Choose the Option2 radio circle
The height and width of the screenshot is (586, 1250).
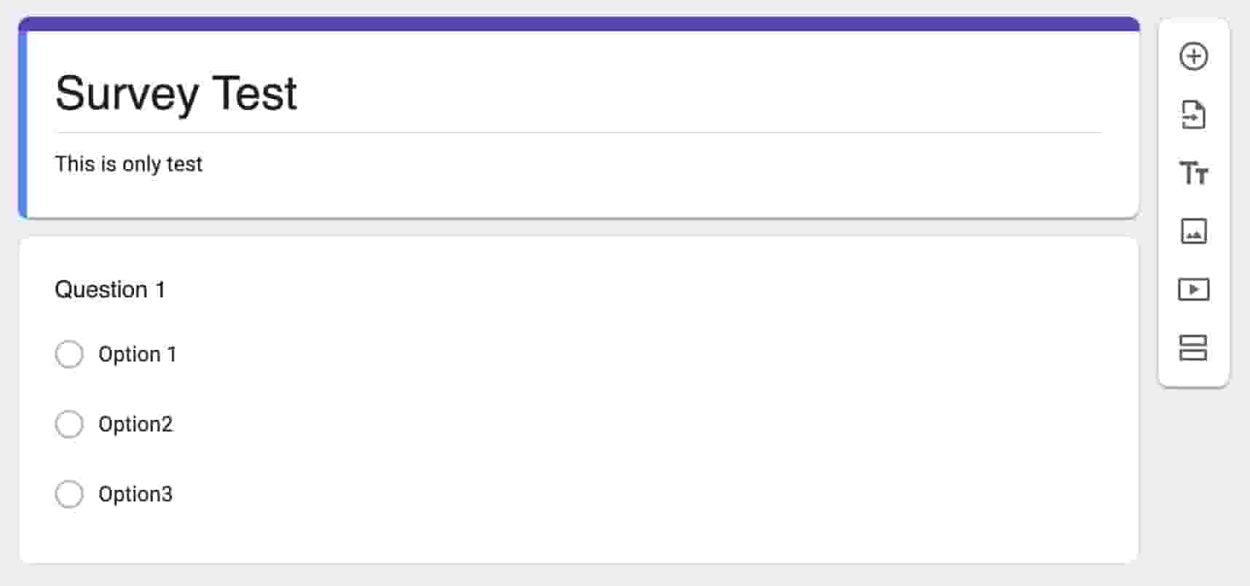pyautogui.click(x=69, y=424)
